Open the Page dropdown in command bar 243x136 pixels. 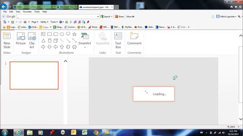35,22
